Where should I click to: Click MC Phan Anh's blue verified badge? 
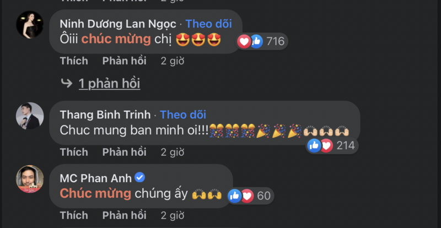point(139,178)
